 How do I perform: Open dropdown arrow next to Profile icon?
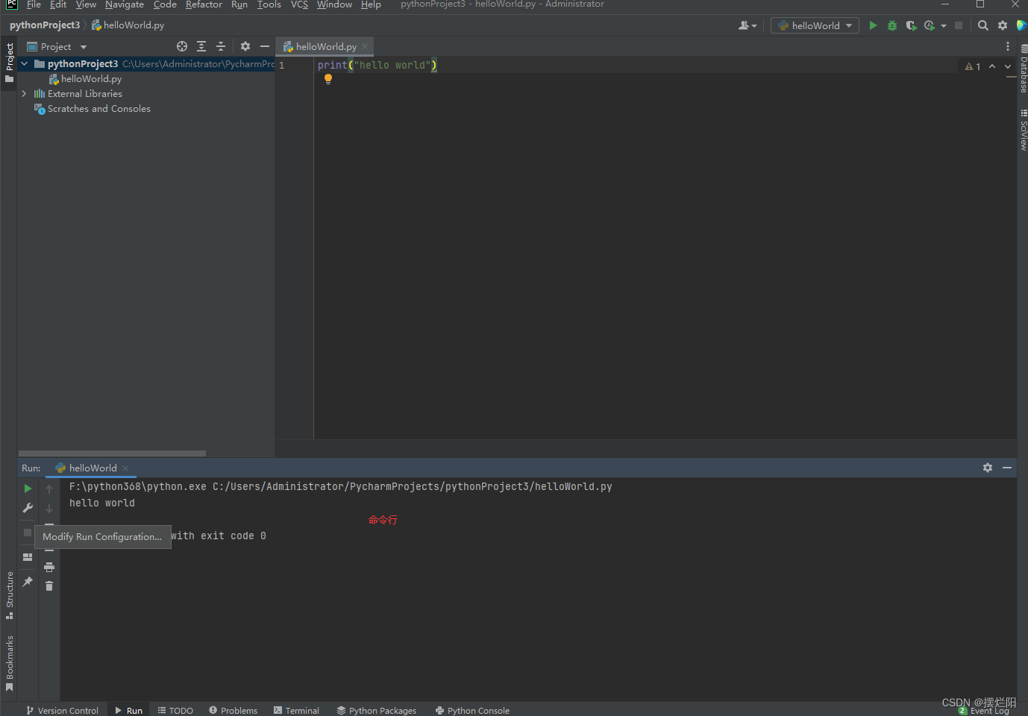[x=944, y=25]
